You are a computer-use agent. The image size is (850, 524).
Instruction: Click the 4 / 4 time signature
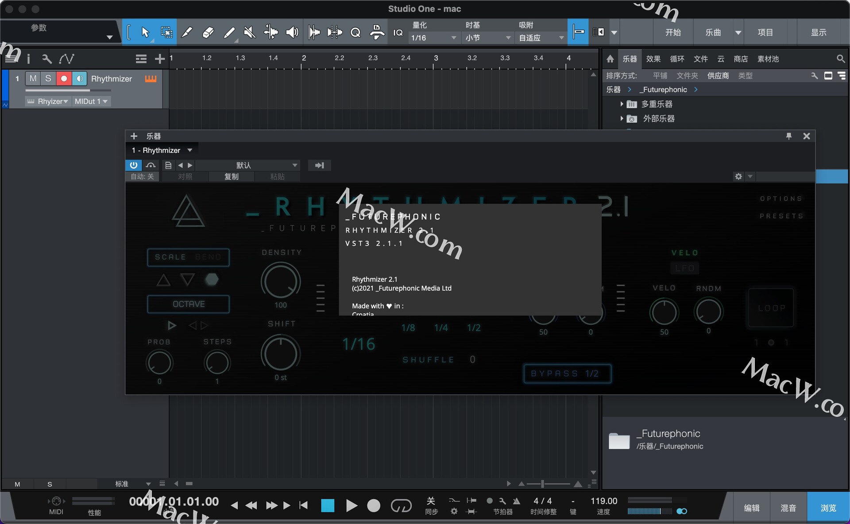(543, 501)
